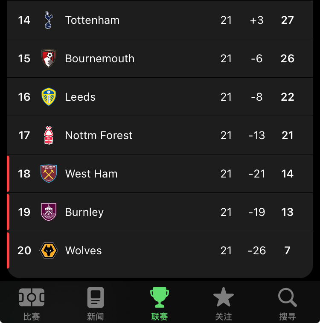Select West Ham team name
Viewport: 320px width, 323px height.
[x=91, y=174]
